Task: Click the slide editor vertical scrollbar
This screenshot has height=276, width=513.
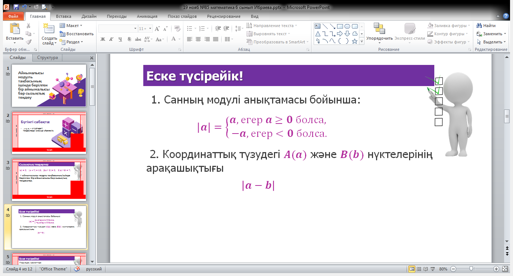Action: pyautogui.click(x=507, y=148)
